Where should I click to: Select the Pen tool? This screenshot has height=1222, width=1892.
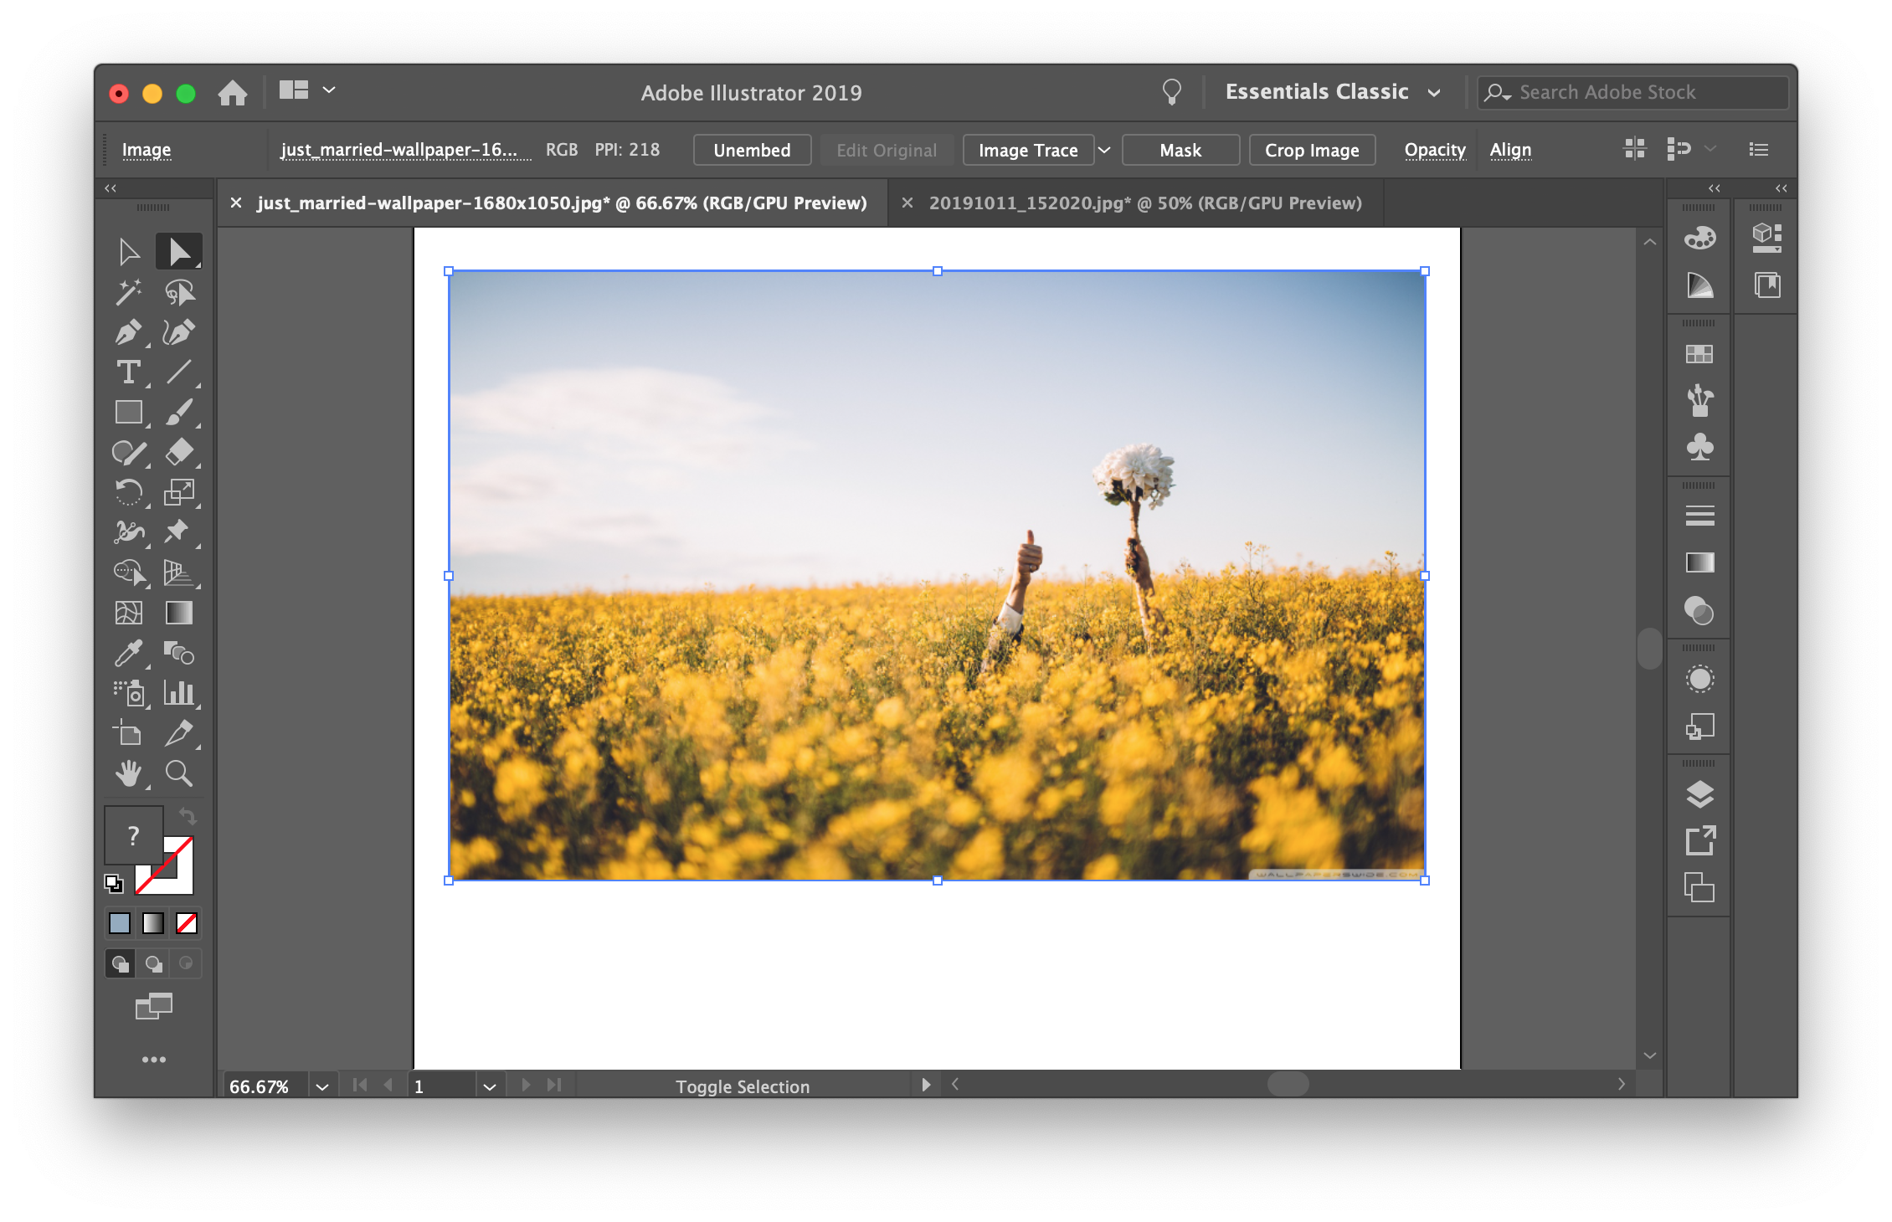[x=128, y=332]
